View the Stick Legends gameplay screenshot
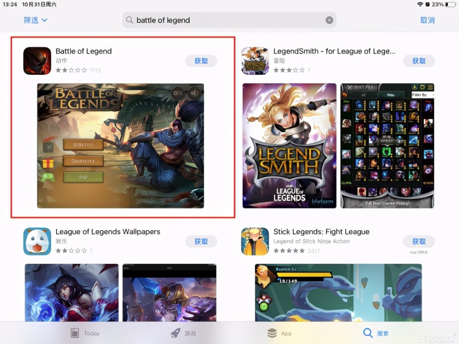The image size is (459, 344). pyautogui.click(x=338, y=293)
